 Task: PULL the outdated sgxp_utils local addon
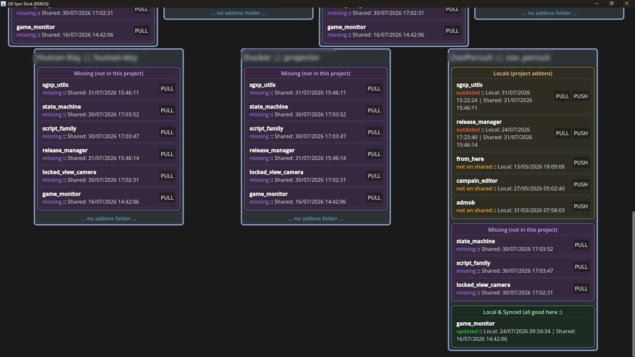[562, 96]
